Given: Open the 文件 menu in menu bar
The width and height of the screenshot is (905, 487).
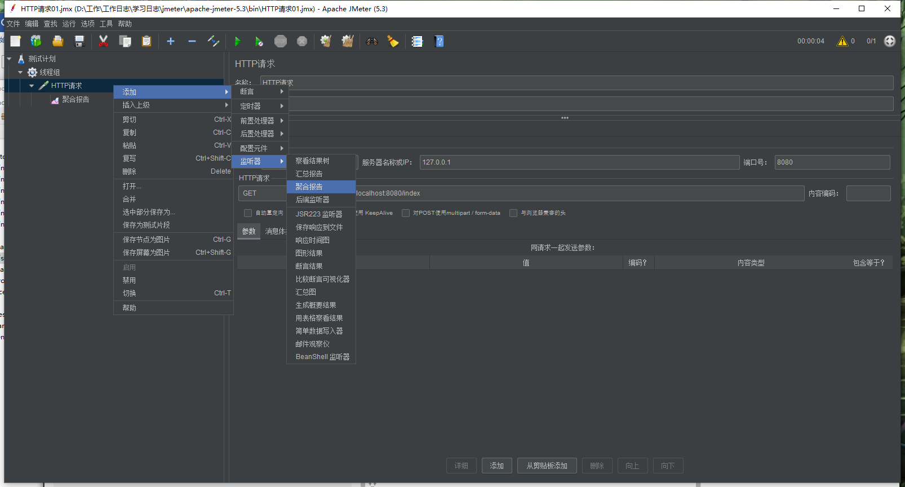Looking at the screenshot, I should pyautogui.click(x=13, y=24).
